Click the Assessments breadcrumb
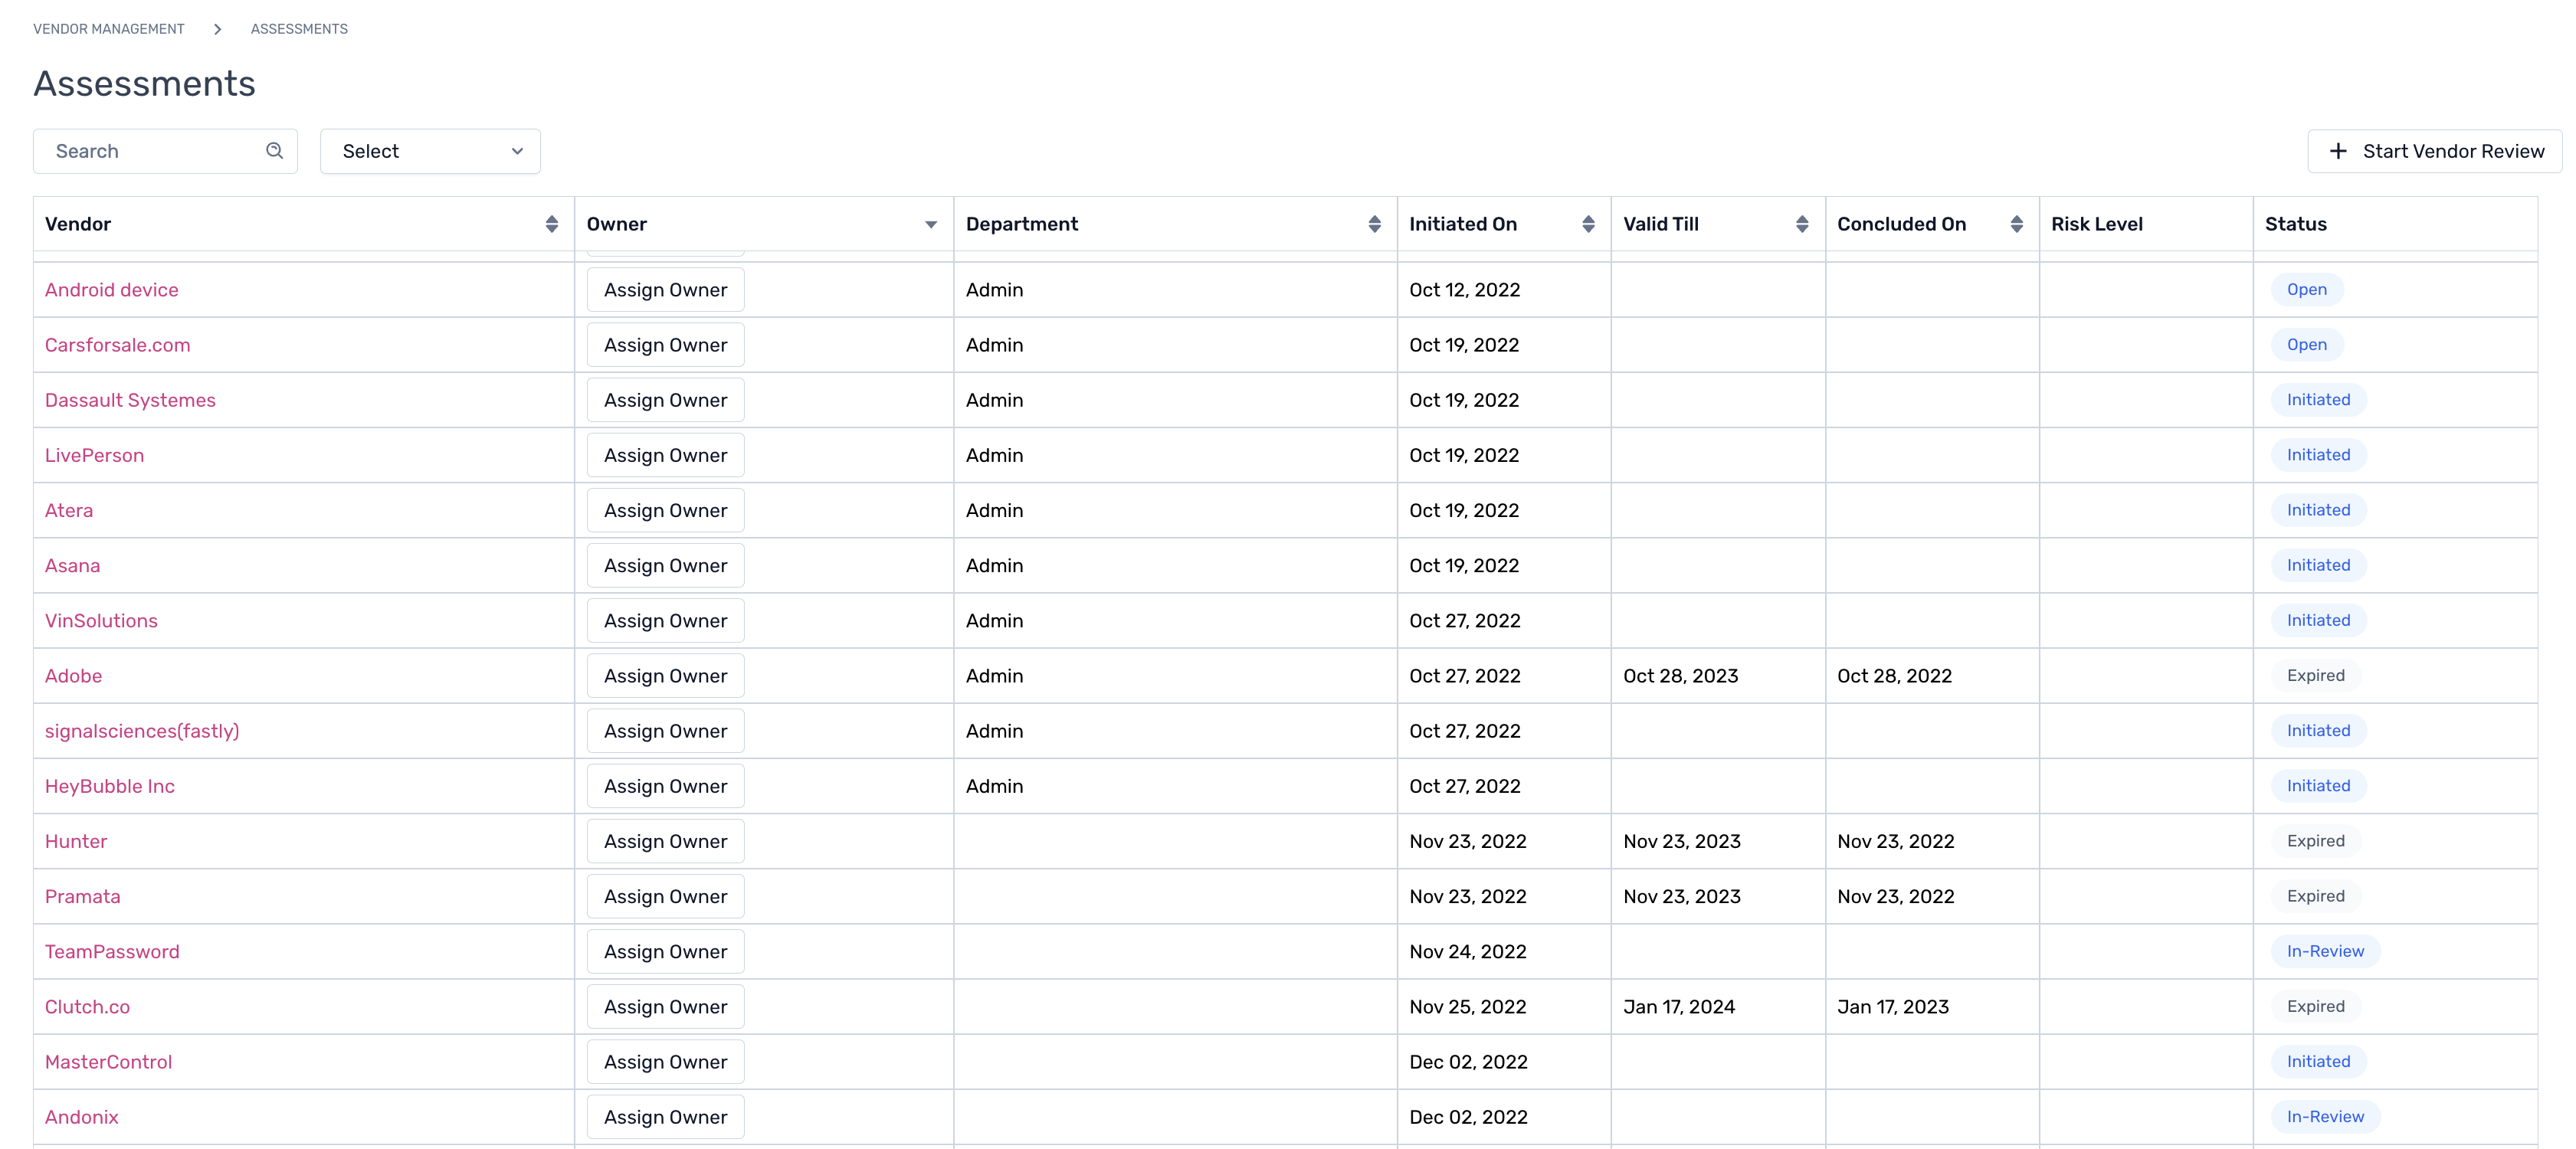This screenshot has width=2576, height=1149. pos(299,29)
